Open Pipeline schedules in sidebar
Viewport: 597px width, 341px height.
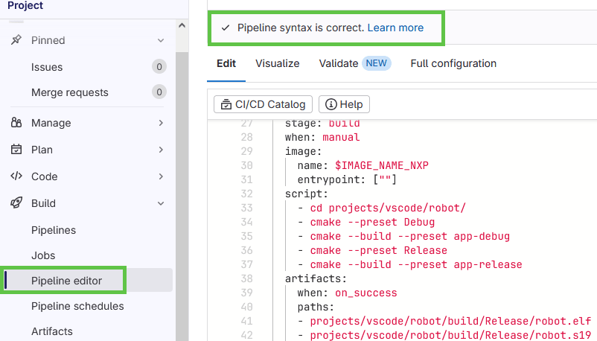click(77, 306)
